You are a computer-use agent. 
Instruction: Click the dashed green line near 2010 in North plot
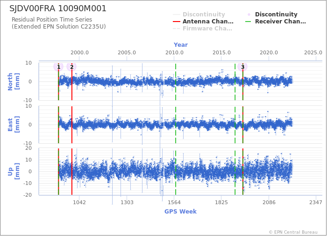tap(176, 82)
